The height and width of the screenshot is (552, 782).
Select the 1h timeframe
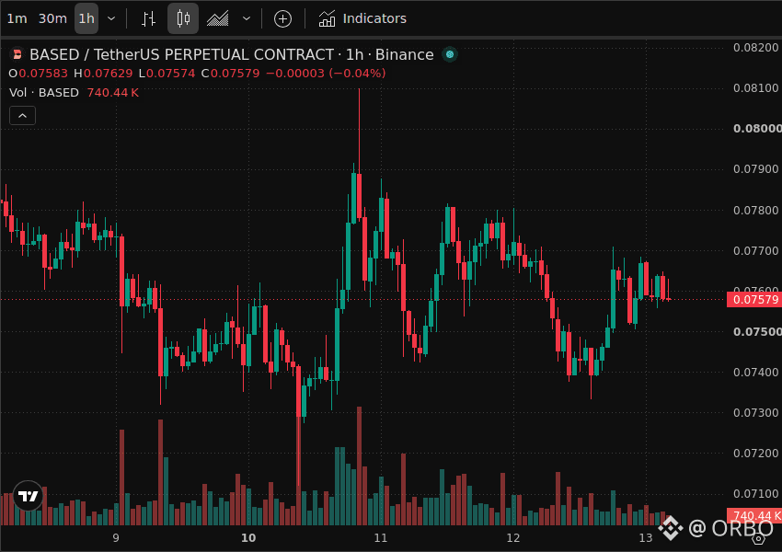tap(86, 18)
